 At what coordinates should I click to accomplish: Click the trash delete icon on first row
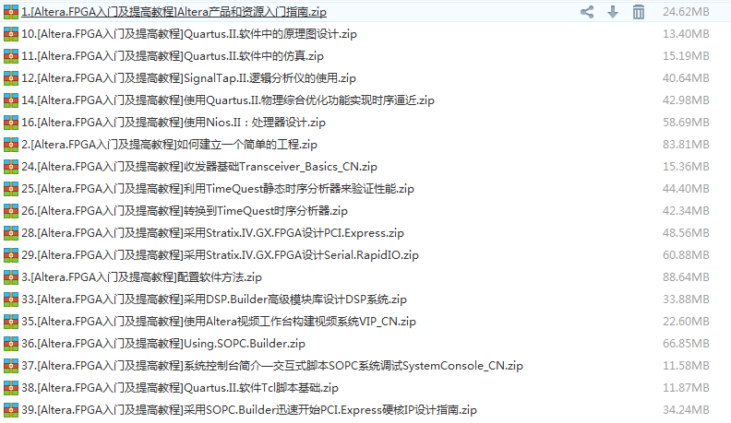pyautogui.click(x=638, y=12)
